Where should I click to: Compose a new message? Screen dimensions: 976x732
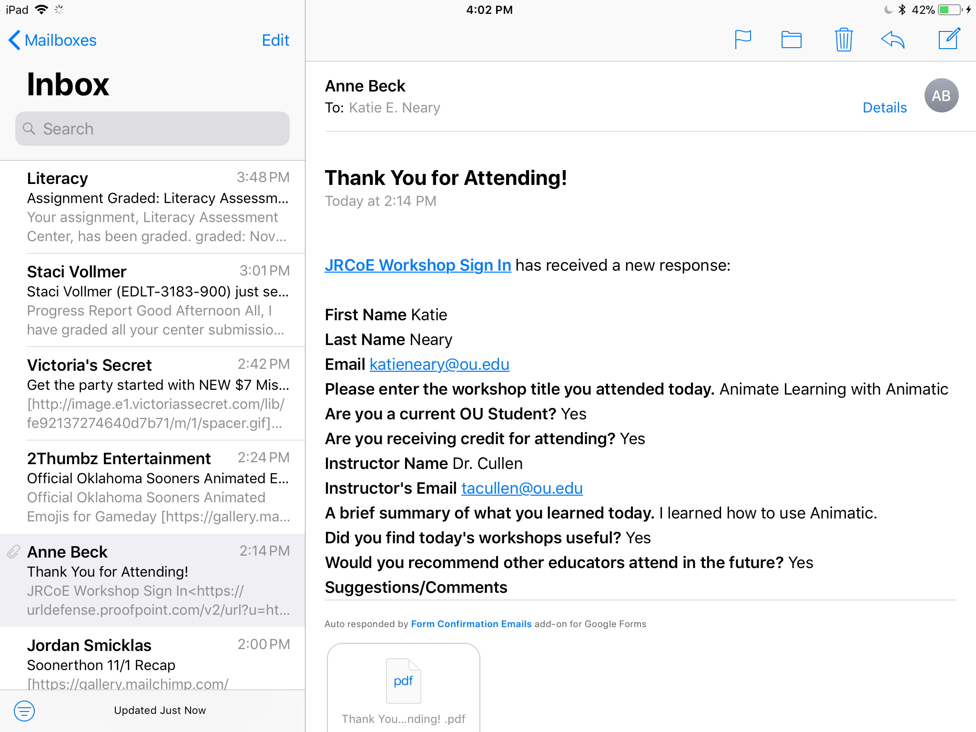pos(949,39)
